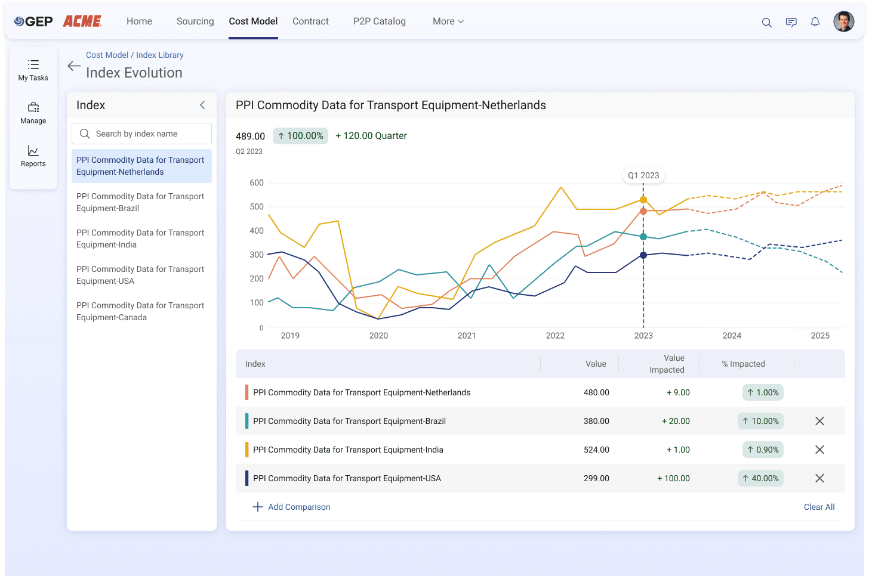The height and width of the screenshot is (576, 869).
Task: Switch to the Sourcing tab
Action: 195,21
